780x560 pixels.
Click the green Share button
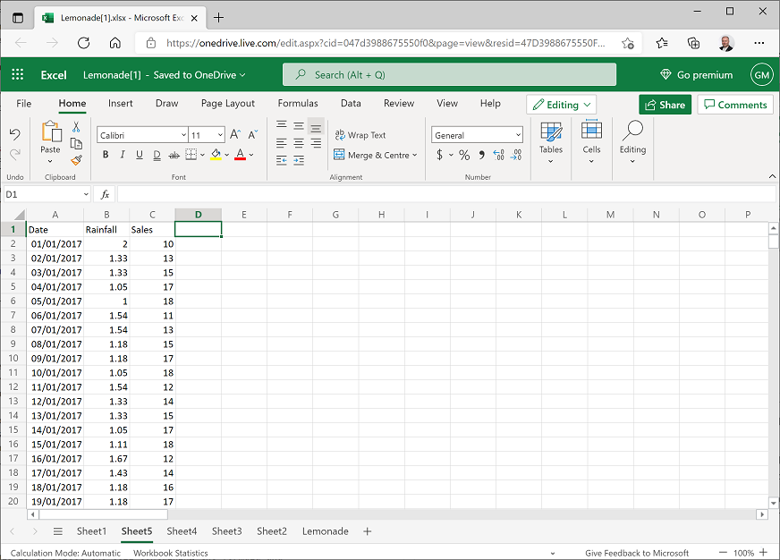[x=665, y=105]
